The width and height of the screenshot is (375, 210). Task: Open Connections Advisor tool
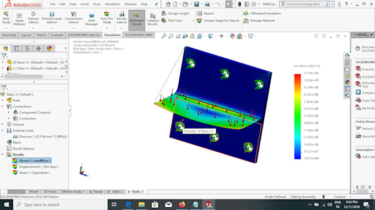73,18
